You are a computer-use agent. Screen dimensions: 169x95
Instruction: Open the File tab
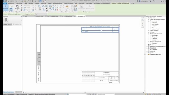click(5, 3)
